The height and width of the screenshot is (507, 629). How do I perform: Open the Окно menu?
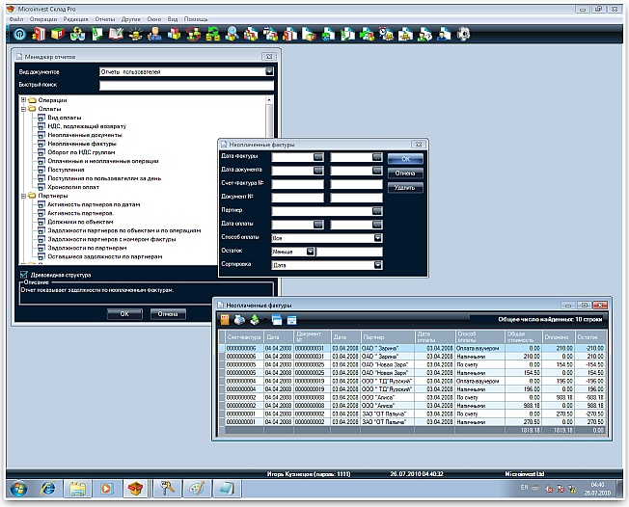click(x=154, y=19)
